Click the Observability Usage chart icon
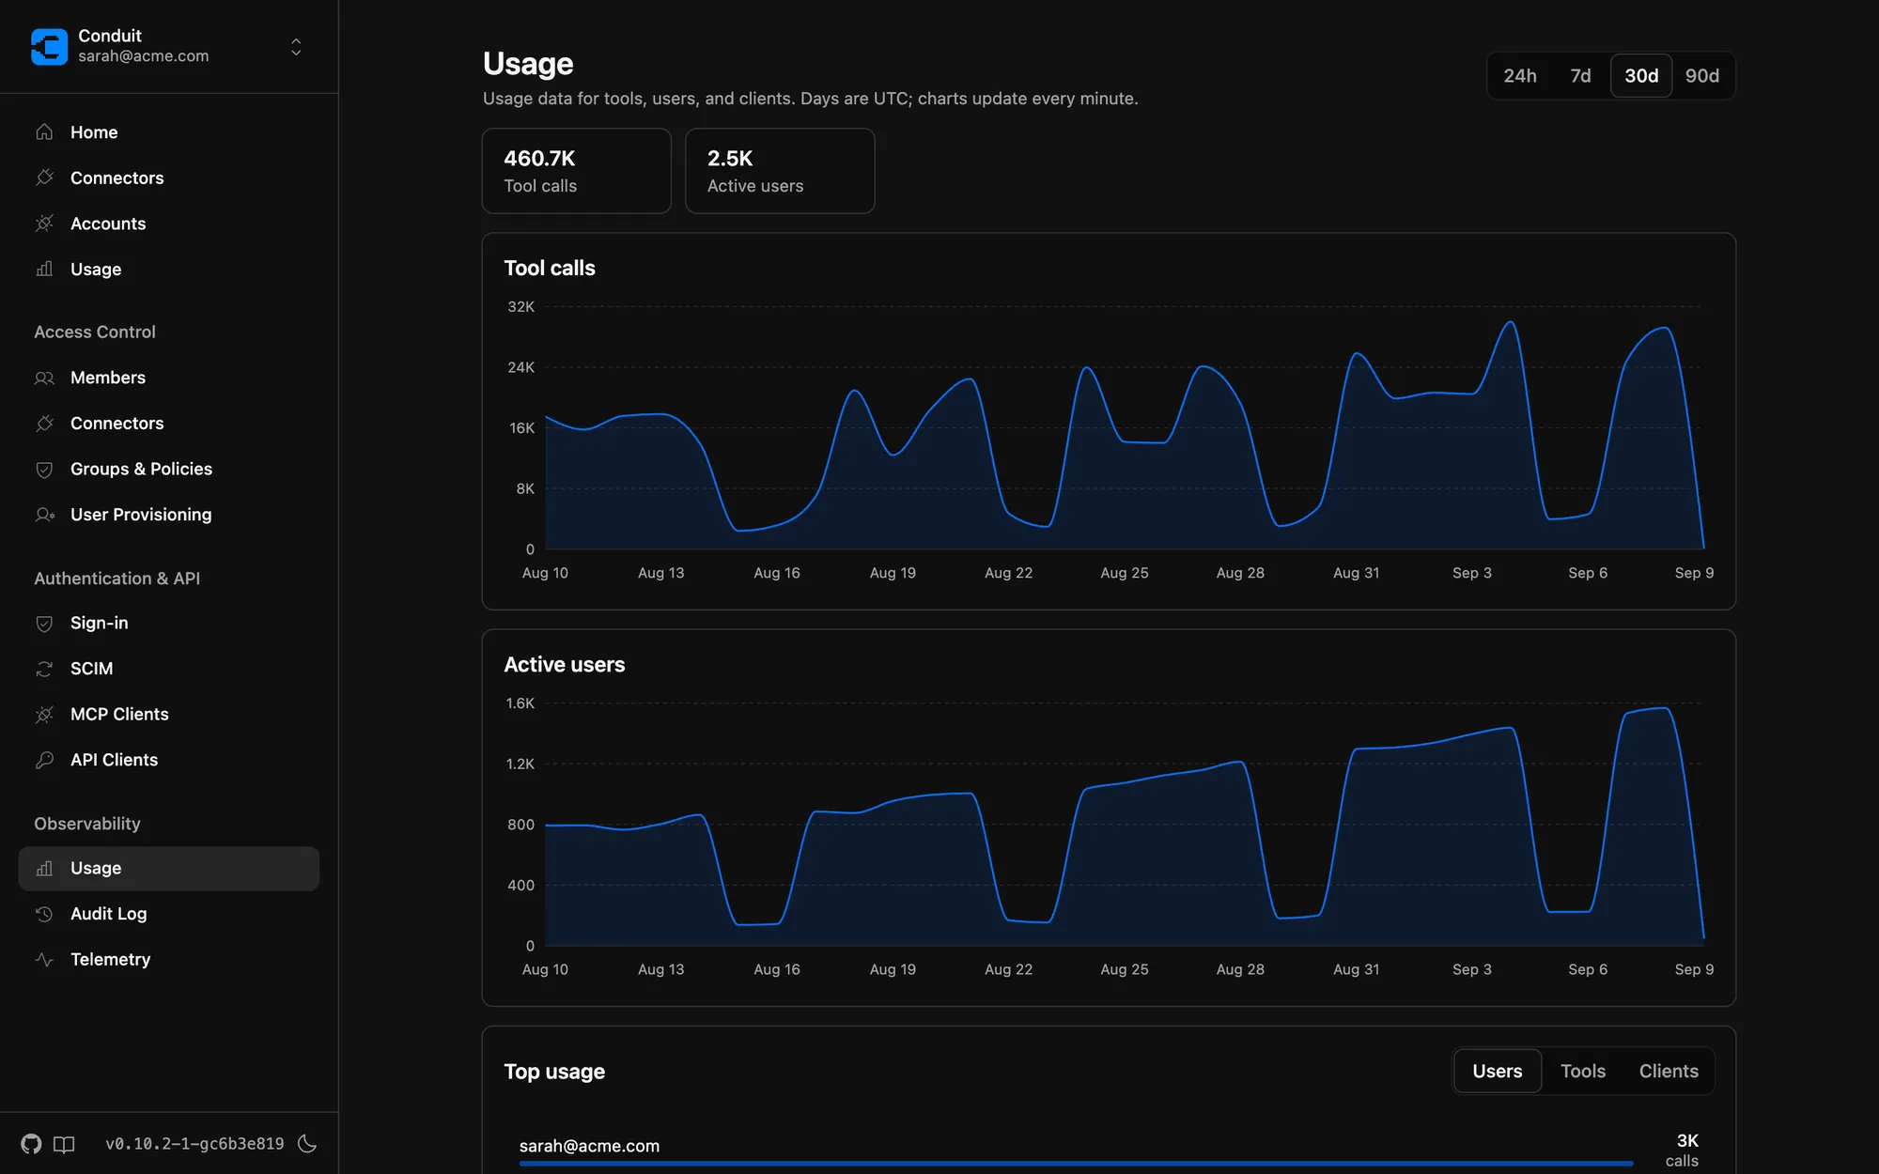This screenshot has width=1879, height=1174. [x=44, y=869]
